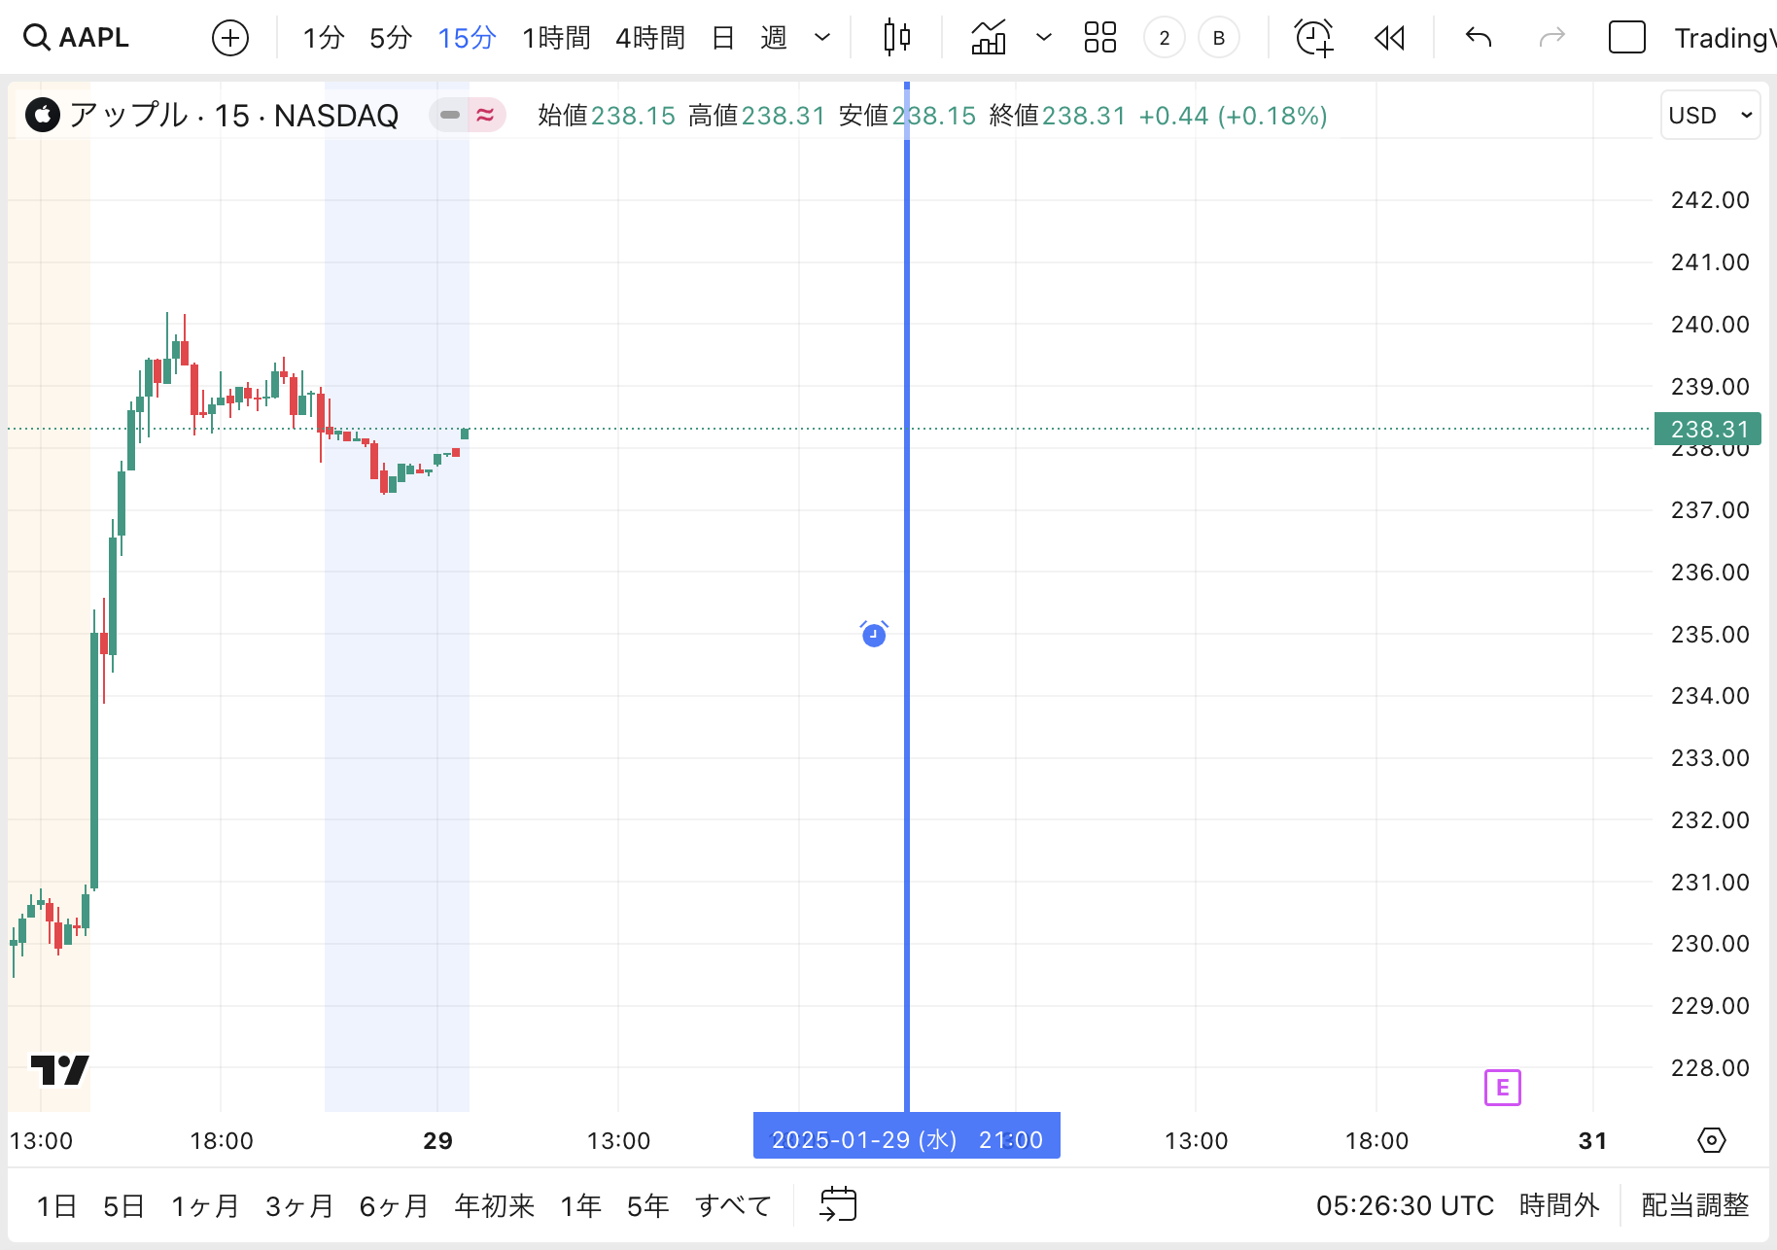Click the earnings E marker on the timeline
Screen dimensions: 1777x1250
[1502, 1088]
